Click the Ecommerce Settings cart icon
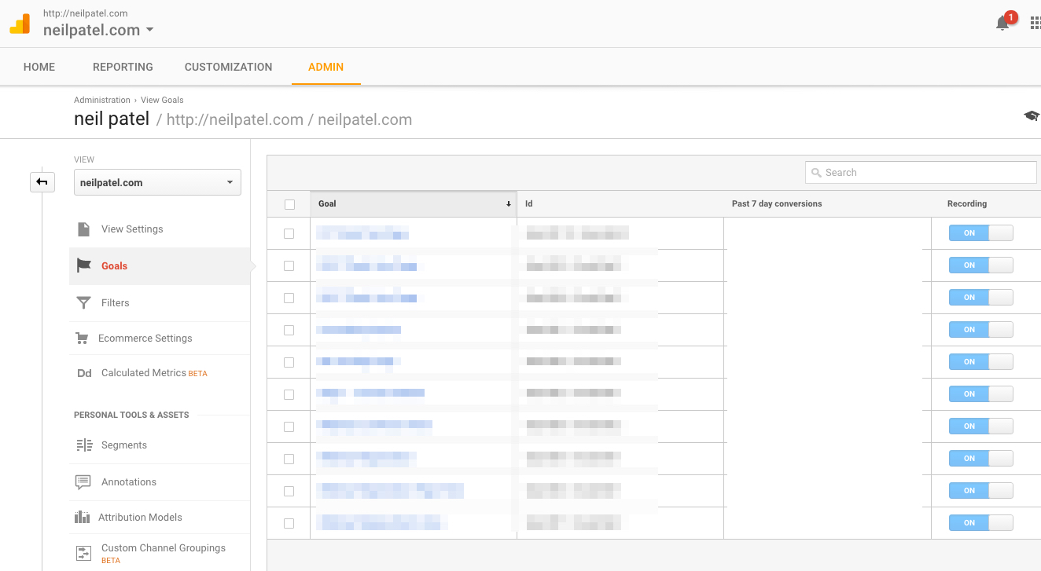Viewport: 1041px width, 571px height. pyautogui.click(x=82, y=339)
